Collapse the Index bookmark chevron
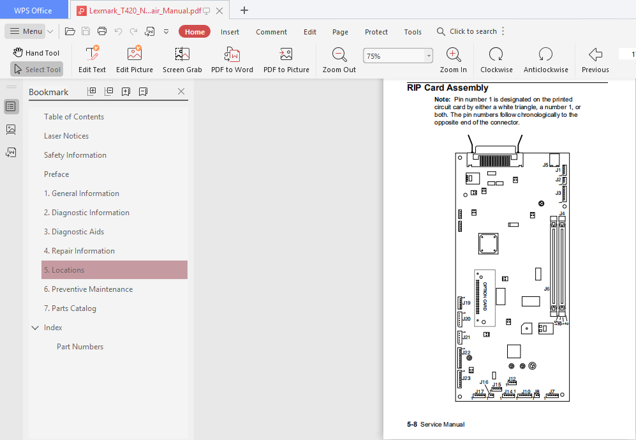The height and width of the screenshot is (440, 636). 35,328
